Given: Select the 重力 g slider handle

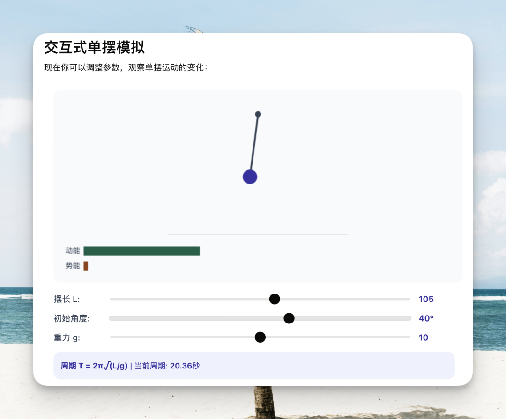Looking at the screenshot, I should (x=260, y=337).
